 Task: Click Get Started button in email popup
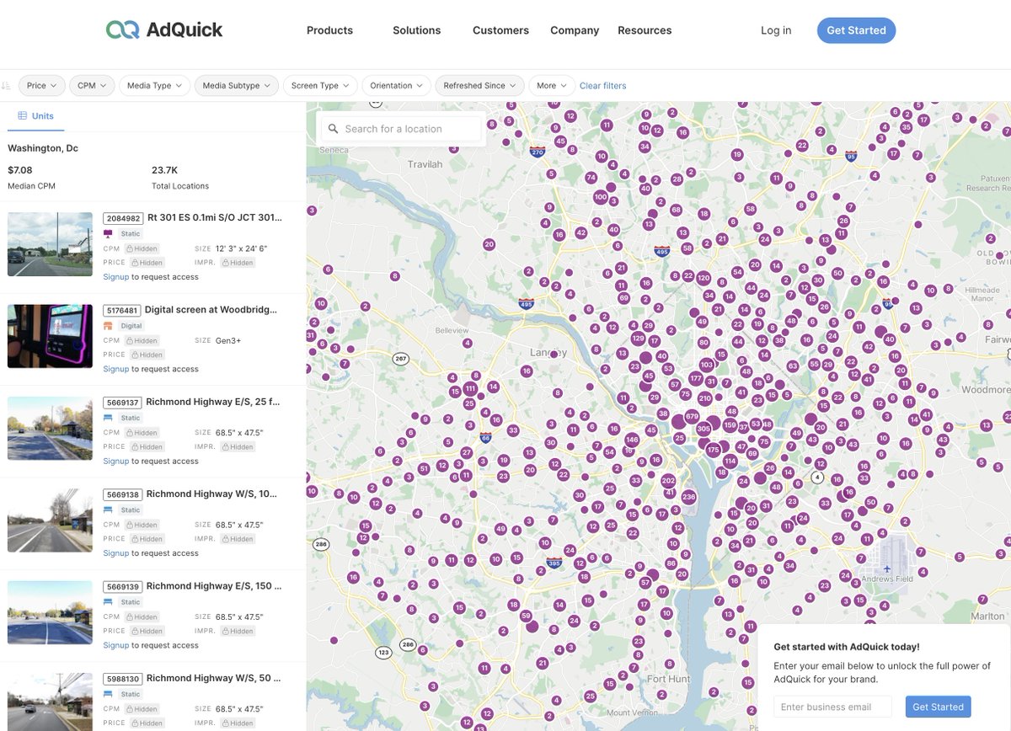(x=938, y=707)
